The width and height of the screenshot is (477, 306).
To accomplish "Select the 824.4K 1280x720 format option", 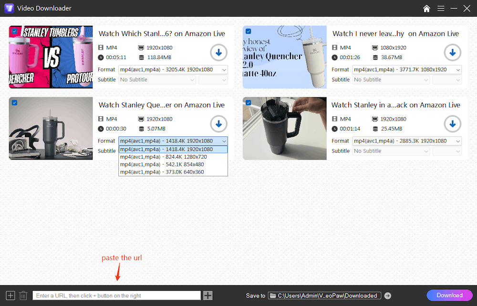I will [173, 157].
